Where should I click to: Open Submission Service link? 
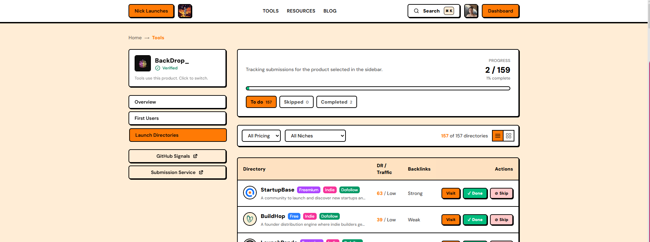coord(177,172)
